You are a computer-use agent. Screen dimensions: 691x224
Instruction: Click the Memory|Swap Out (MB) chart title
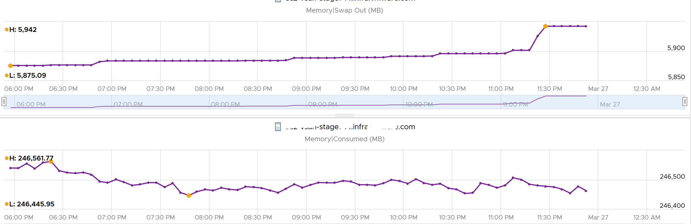point(345,10)
